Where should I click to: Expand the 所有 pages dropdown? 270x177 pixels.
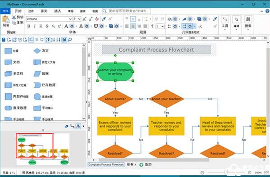point(131,164)
